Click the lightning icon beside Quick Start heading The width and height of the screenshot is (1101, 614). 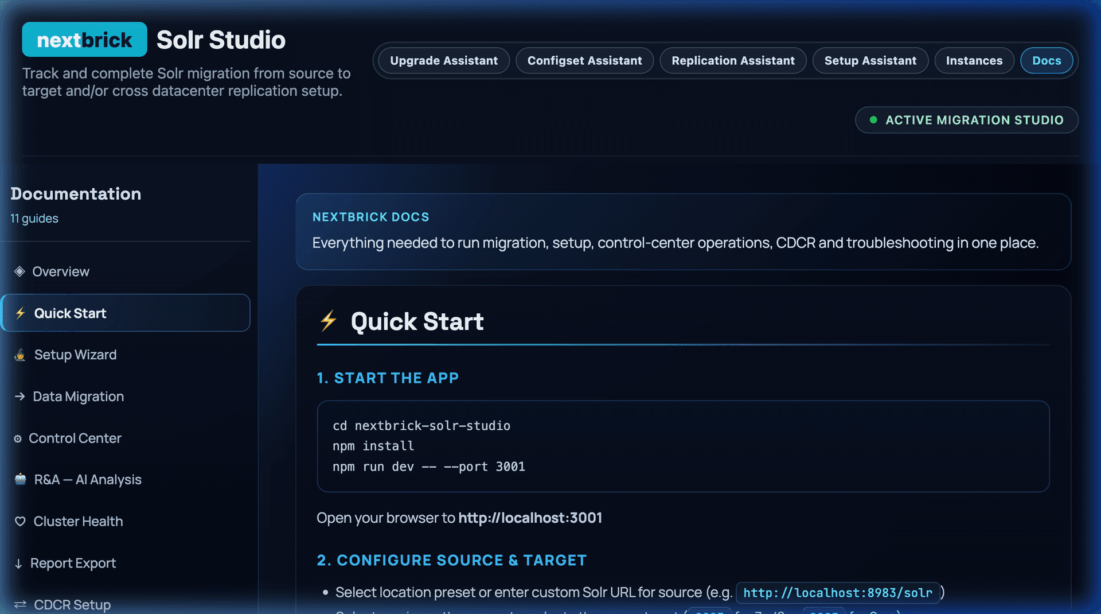[x=329, y=321]
